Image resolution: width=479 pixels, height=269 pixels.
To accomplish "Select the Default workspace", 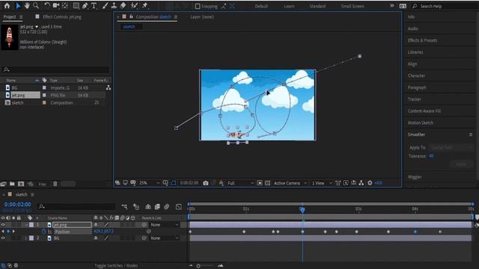I will (x=261, y=6).
